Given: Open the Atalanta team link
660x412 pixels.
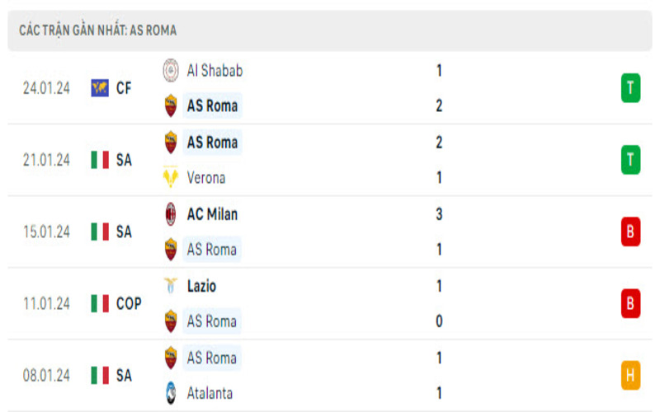Looking at the screenshot, I should tap(211, 394).
